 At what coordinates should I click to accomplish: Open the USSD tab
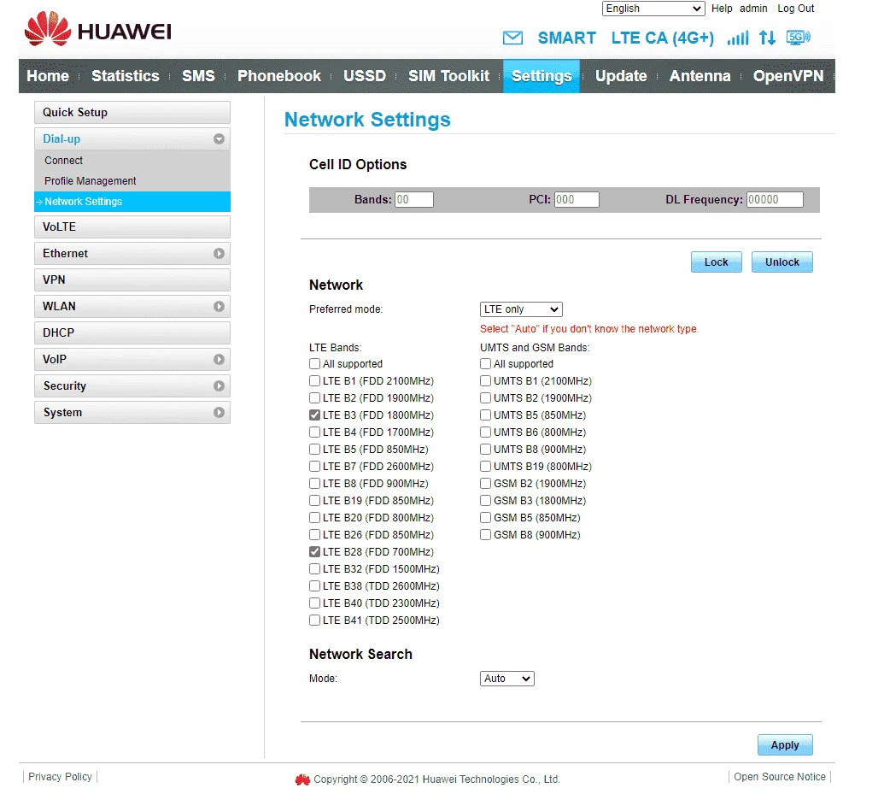[x=365, y=76]
